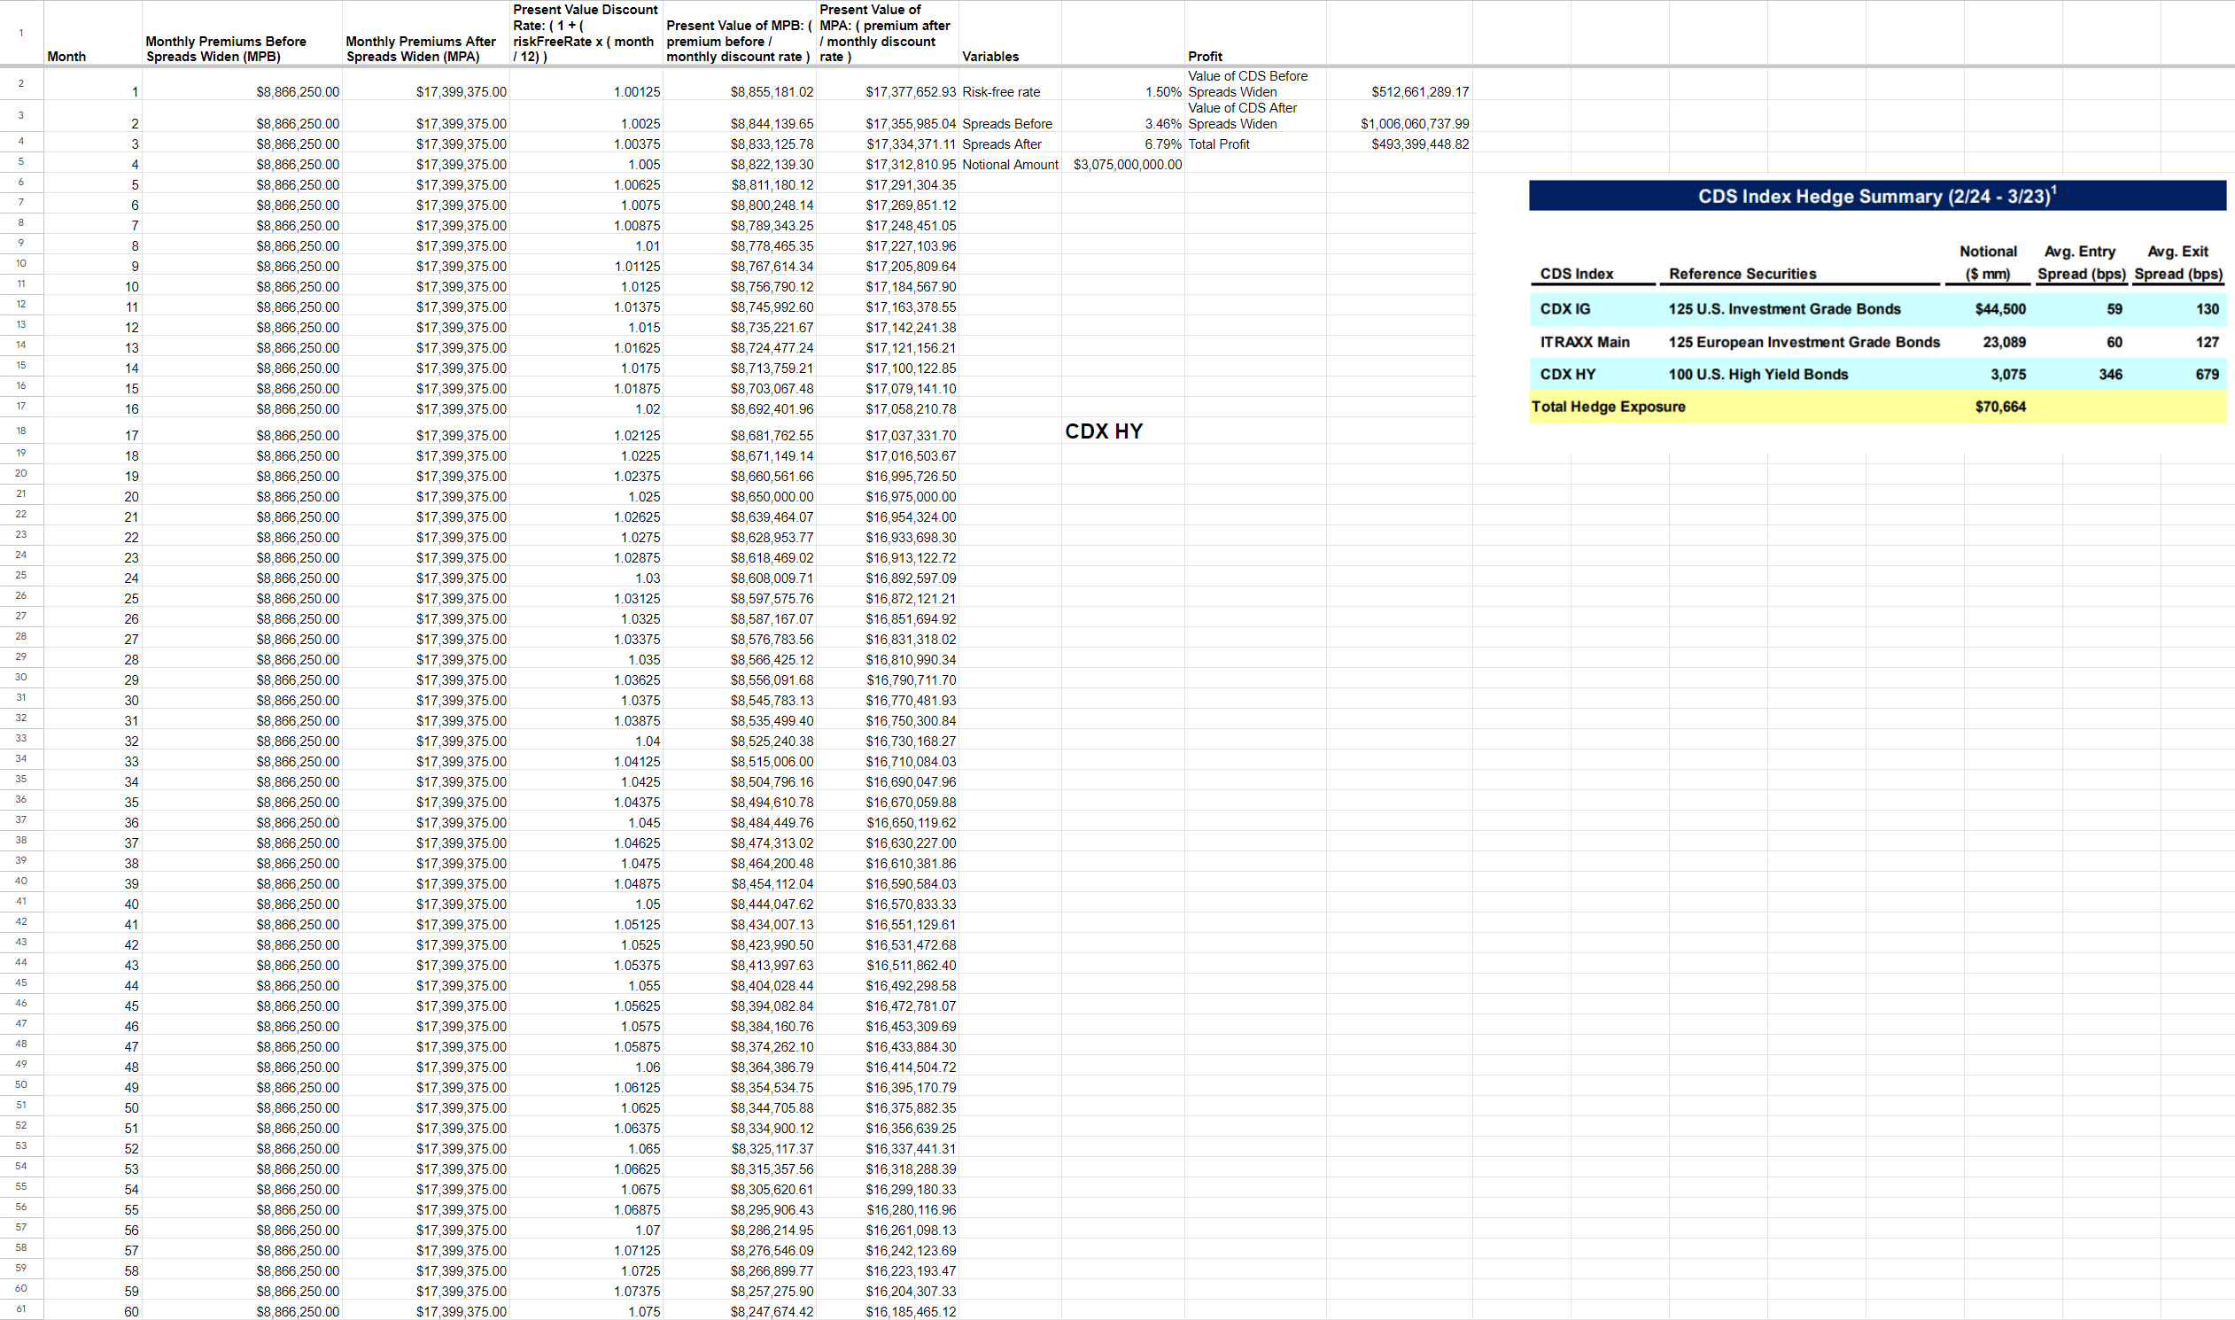Select the 'Present Value of MPB' header cell
This screenshot has width=2235, height=1320.
tap(739, 34)
